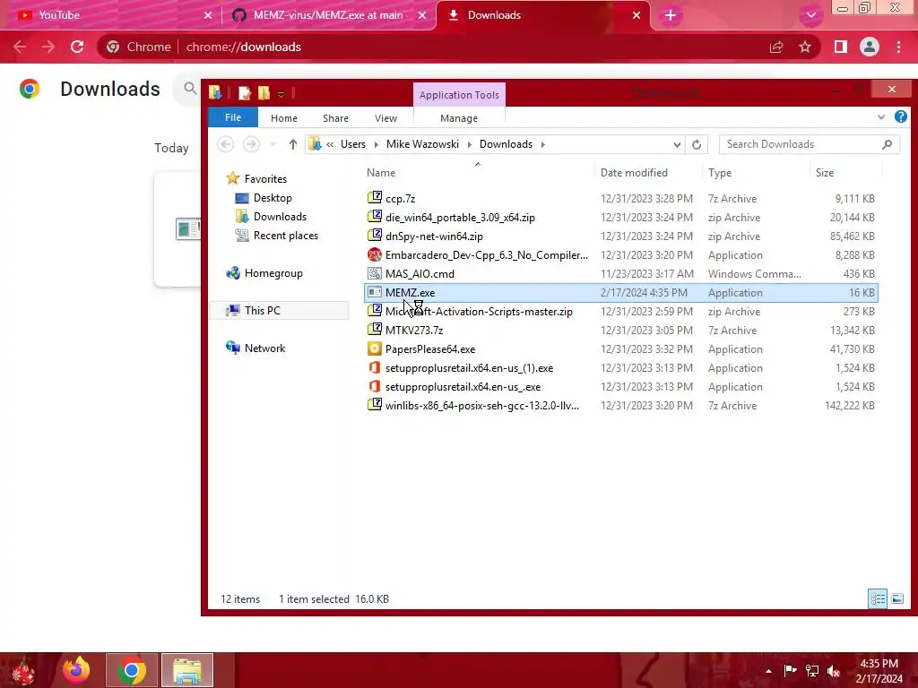Open Firefox from taskbar
918x688 pixels.
(x=76, y=670)
